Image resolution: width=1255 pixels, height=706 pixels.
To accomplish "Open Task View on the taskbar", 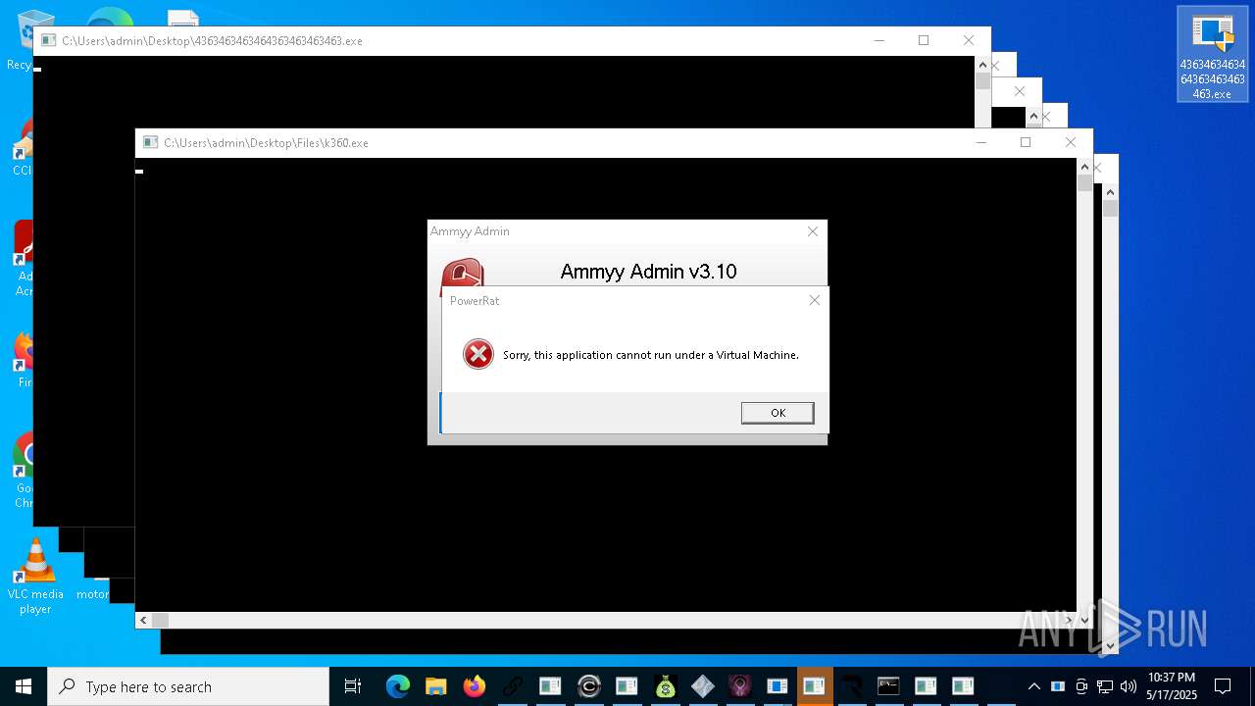I will coord(353,686).
